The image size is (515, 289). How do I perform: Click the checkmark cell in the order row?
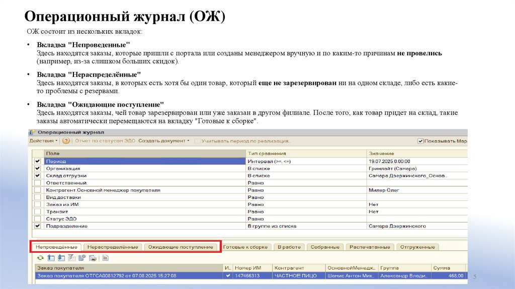click(228, 275)
